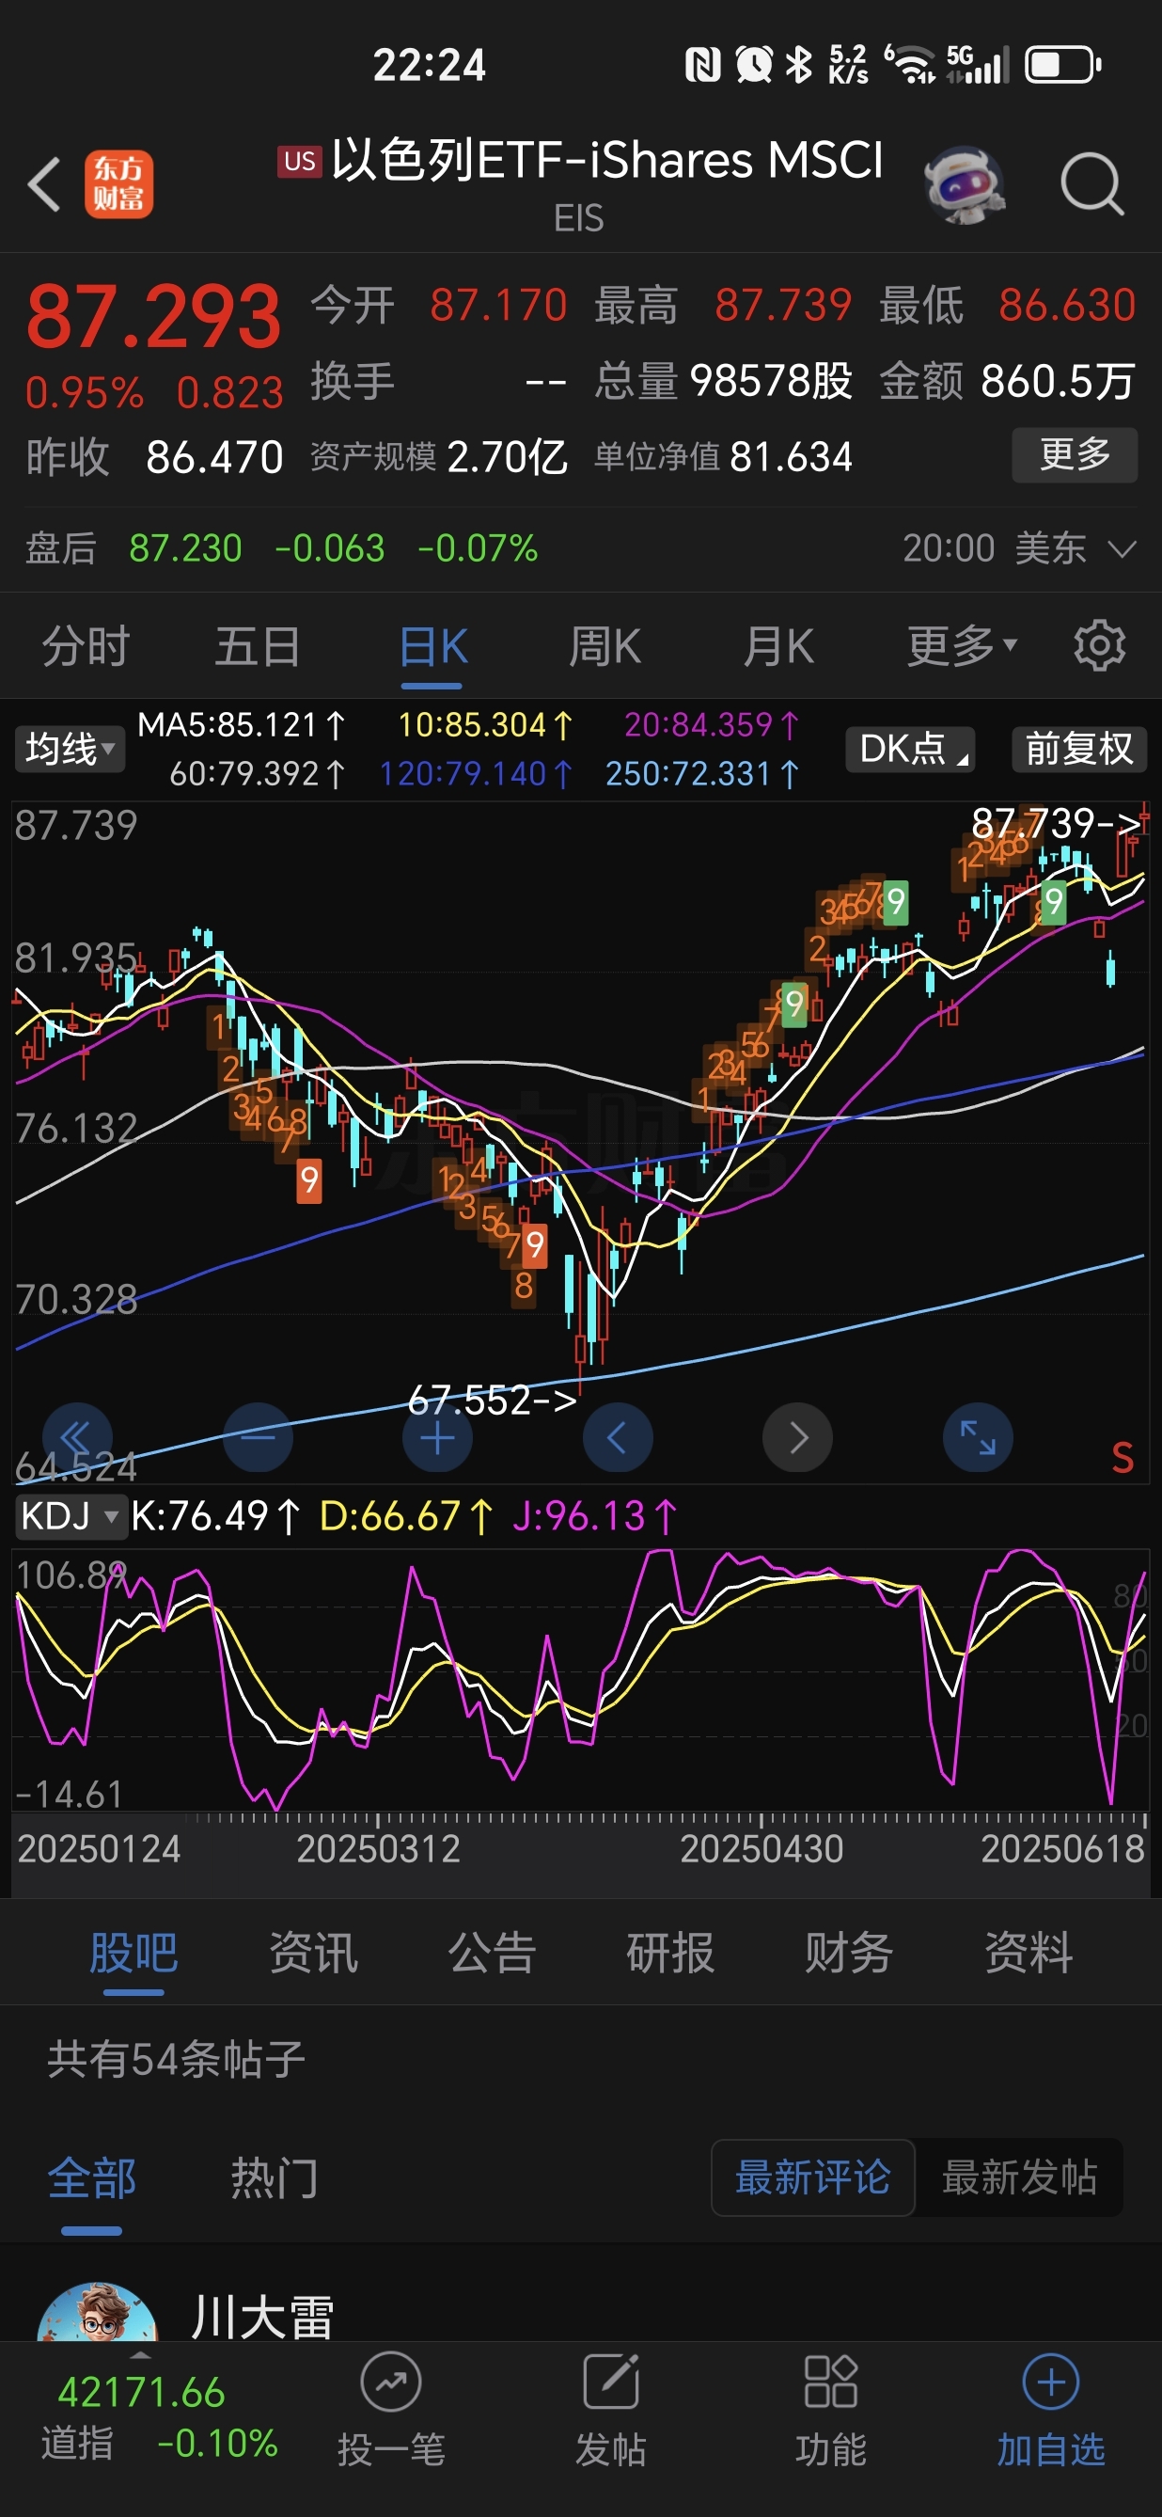Viewport: 1162px width, 2517px height.
Task: Tap Bluetooth icon in status bar
Action: click(800, 65)
